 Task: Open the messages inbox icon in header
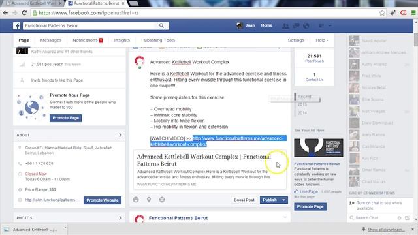pos(296,25)
